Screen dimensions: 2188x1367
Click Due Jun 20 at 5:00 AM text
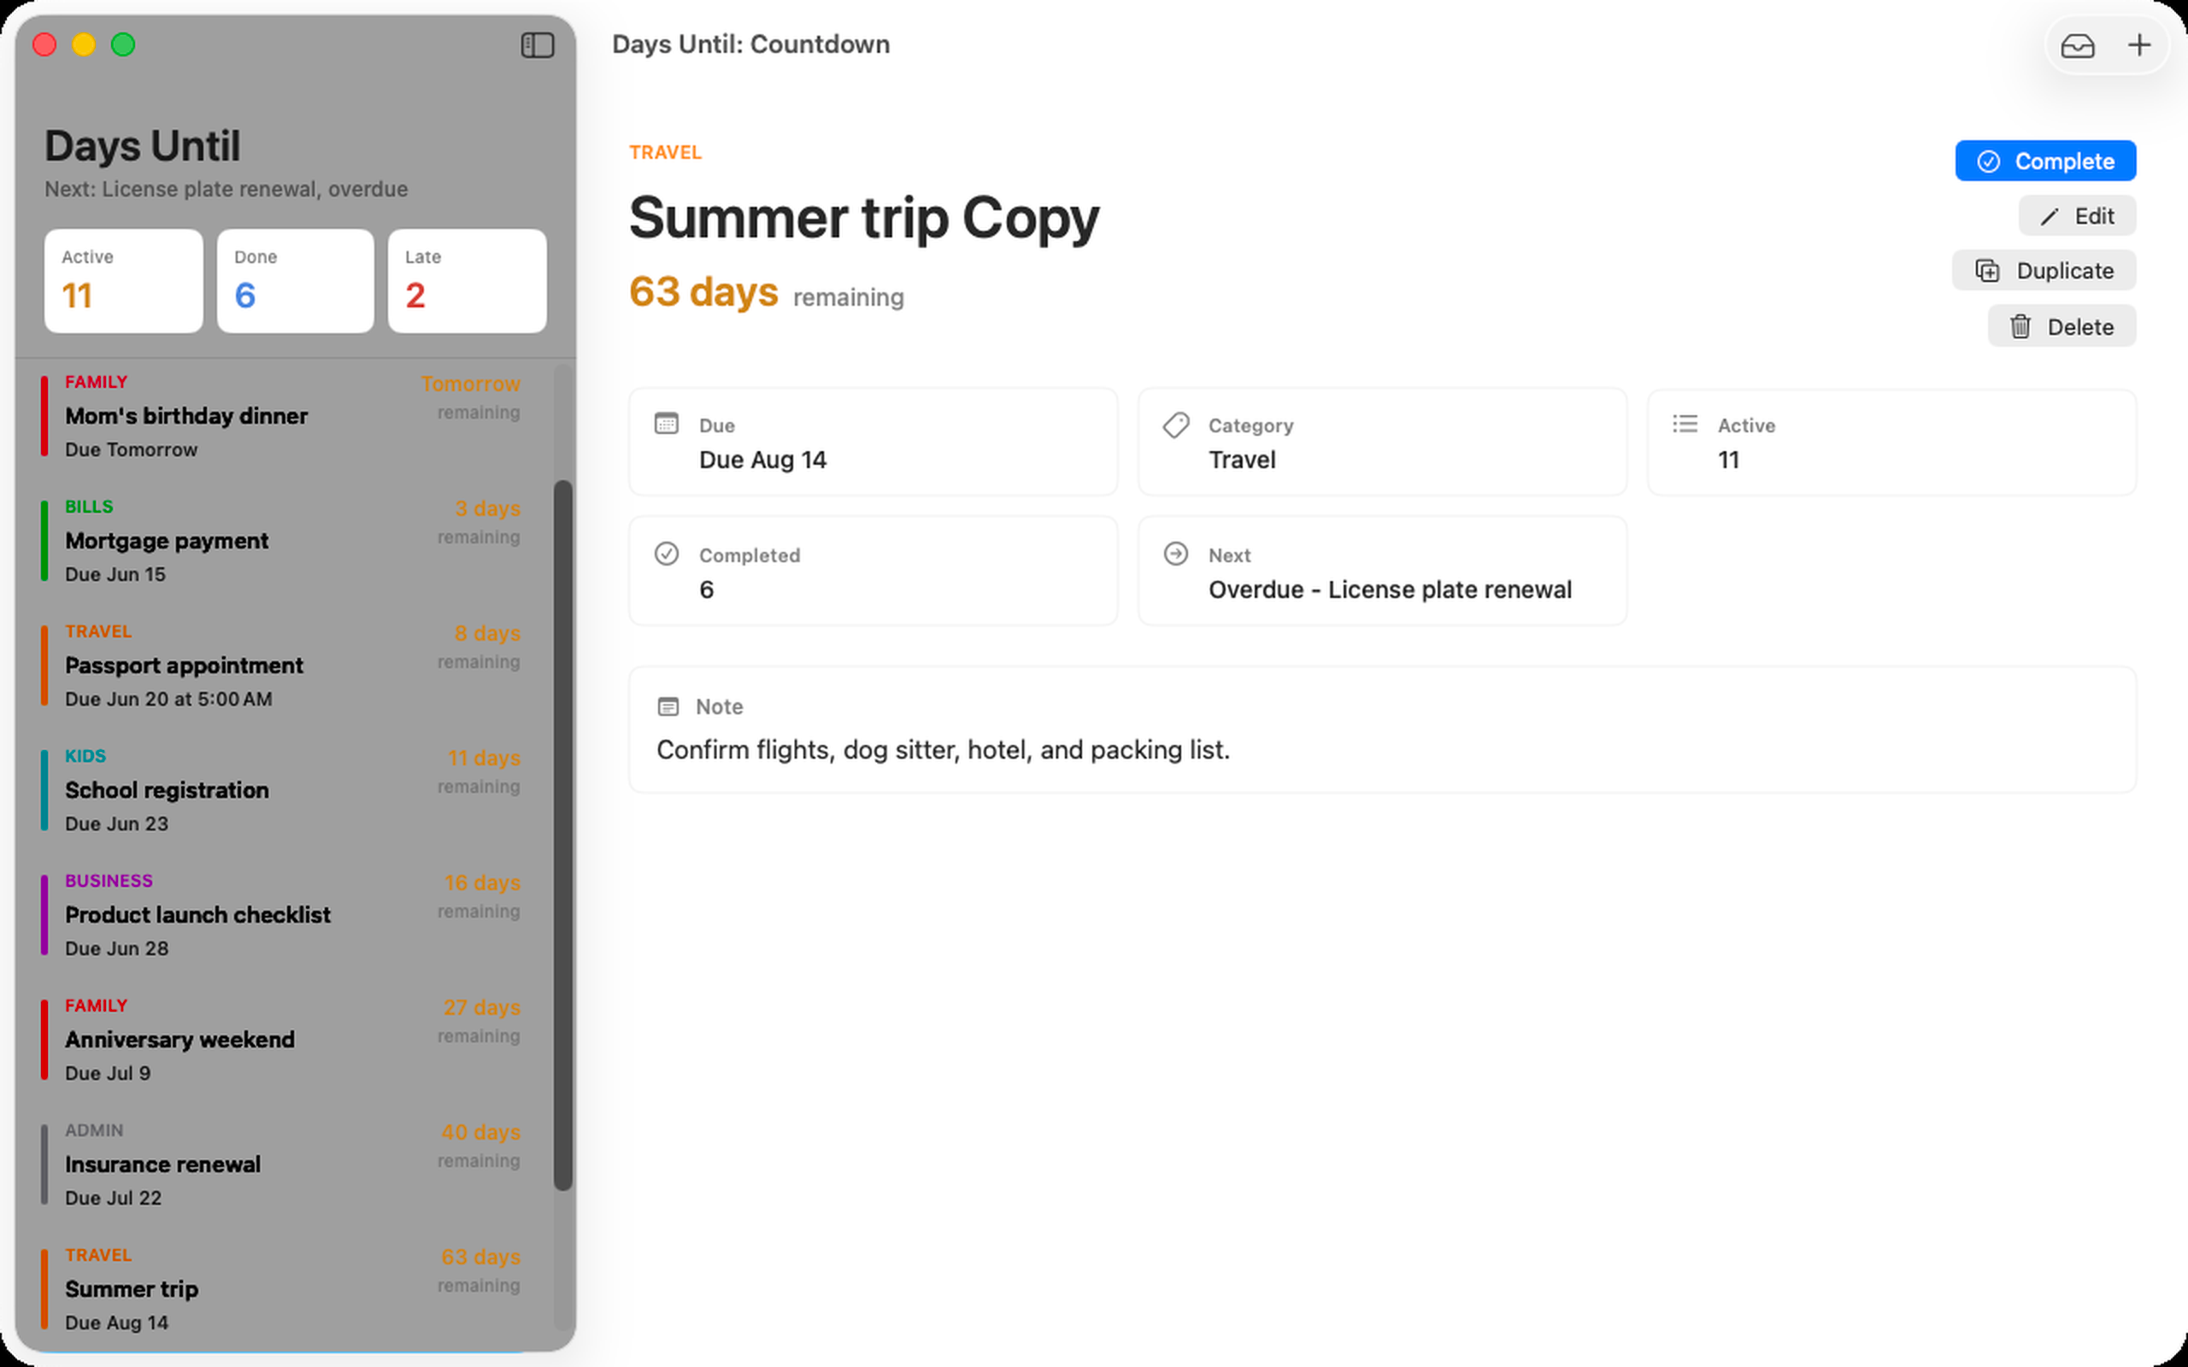(168, 699)
